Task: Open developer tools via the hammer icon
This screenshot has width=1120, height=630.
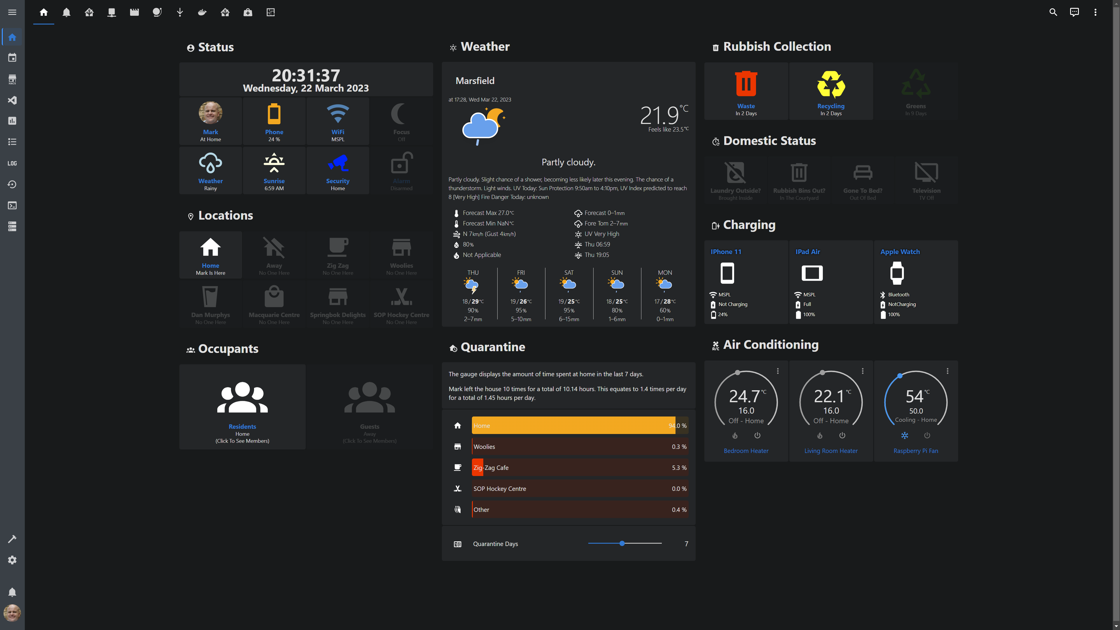Action: point(12,539)
